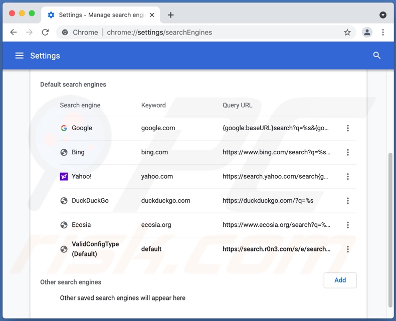Image resolution: width=396 pixels, height=321 pixels.
Task: Click the page vertical scrollbar thumb
Action: [x=390, y=230]
